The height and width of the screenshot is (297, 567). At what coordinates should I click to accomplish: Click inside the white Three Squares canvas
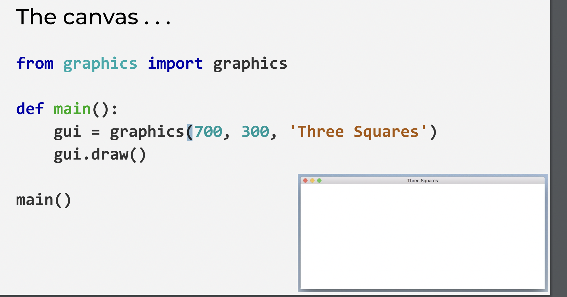coord(422,236)
